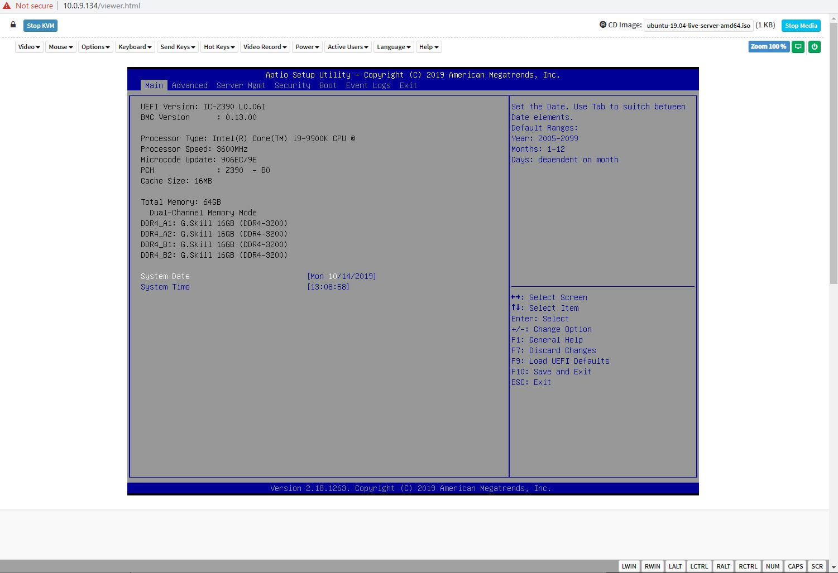Screen dimensions: 838x573
Task: Toggle the NUM lock key indicator
Action: [773, 566]
